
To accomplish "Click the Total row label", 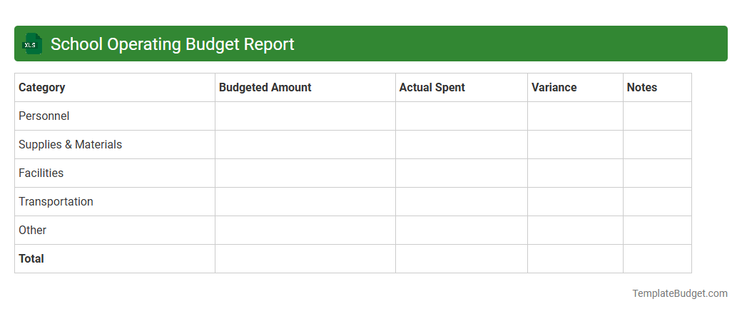I will click(31, 258).
